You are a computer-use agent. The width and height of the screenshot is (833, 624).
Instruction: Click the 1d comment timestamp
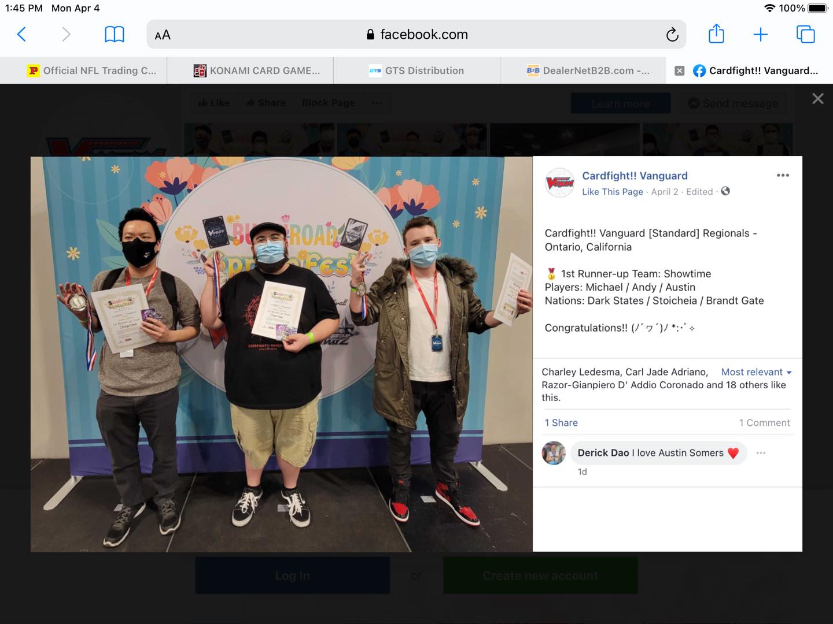pos(582,472)
